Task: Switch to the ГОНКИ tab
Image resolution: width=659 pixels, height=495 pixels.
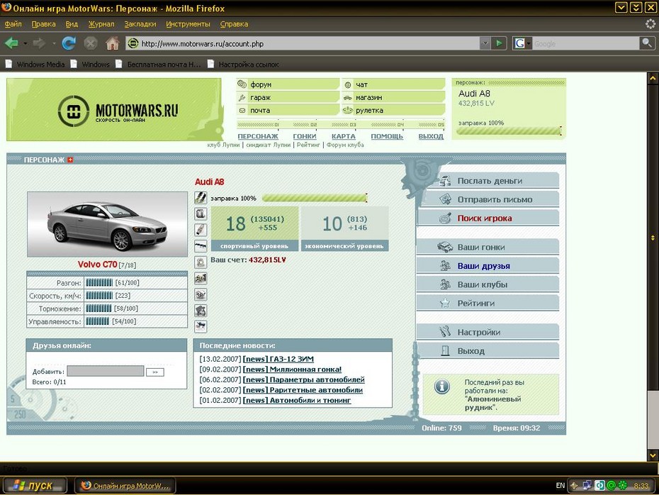Action: pos(305,136)
